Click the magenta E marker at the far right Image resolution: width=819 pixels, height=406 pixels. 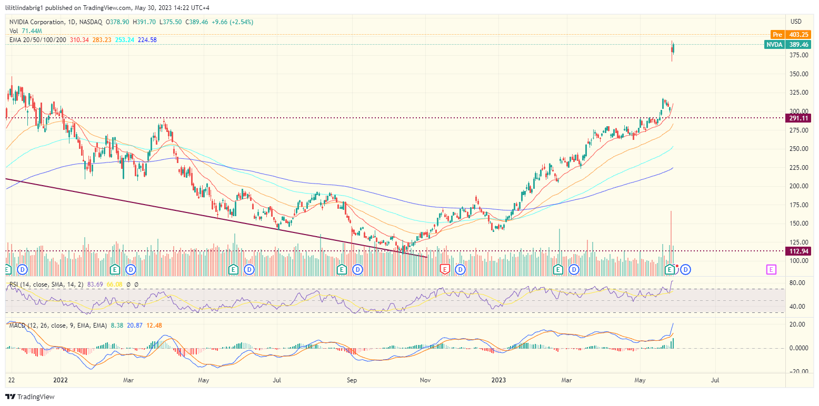[771, 269]
